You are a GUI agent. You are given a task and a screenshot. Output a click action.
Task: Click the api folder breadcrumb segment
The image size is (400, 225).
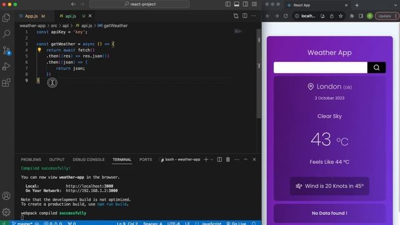[x=66, y=26]
